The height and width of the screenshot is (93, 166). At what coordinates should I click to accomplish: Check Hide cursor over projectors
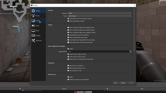click(x=68, y=66)
